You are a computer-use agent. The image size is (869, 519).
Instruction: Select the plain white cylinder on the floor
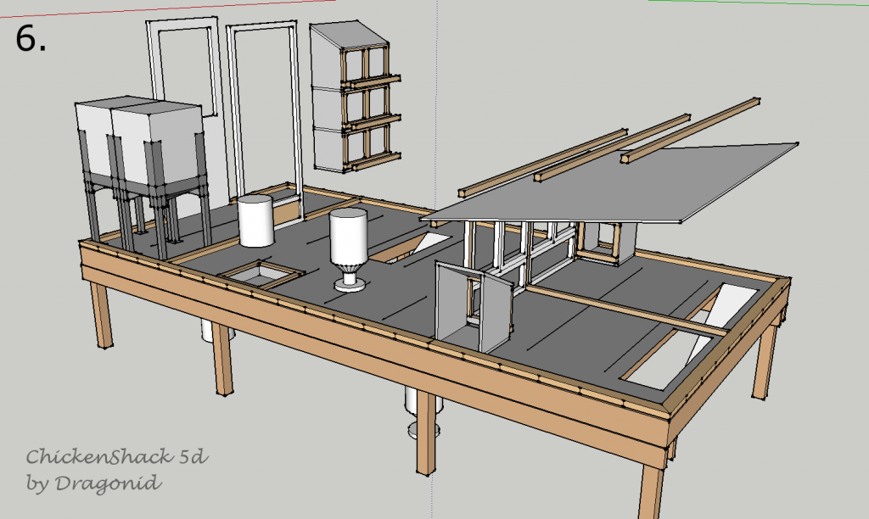tap(255, 220)
